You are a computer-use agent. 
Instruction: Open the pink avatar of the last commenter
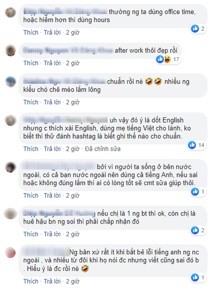click(11, 253)
